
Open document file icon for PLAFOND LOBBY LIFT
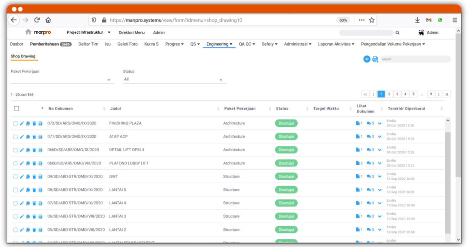click(358, 163)
